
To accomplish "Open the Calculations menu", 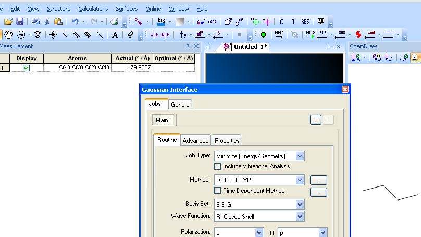I will point(93,9).
